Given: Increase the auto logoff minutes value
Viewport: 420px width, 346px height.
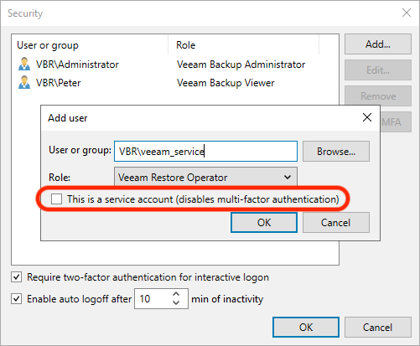Looking at the screenshot, I should tap(176, 294).
